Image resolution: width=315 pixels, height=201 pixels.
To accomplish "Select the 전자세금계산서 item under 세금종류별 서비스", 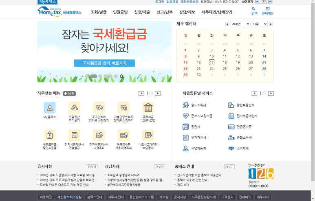I will [x=243, y=116].
